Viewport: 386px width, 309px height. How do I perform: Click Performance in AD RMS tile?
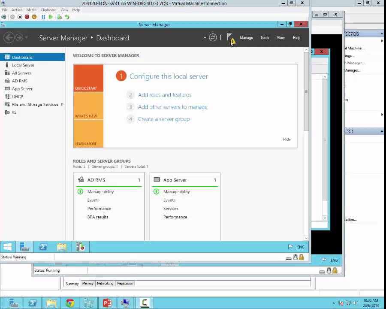99,209
